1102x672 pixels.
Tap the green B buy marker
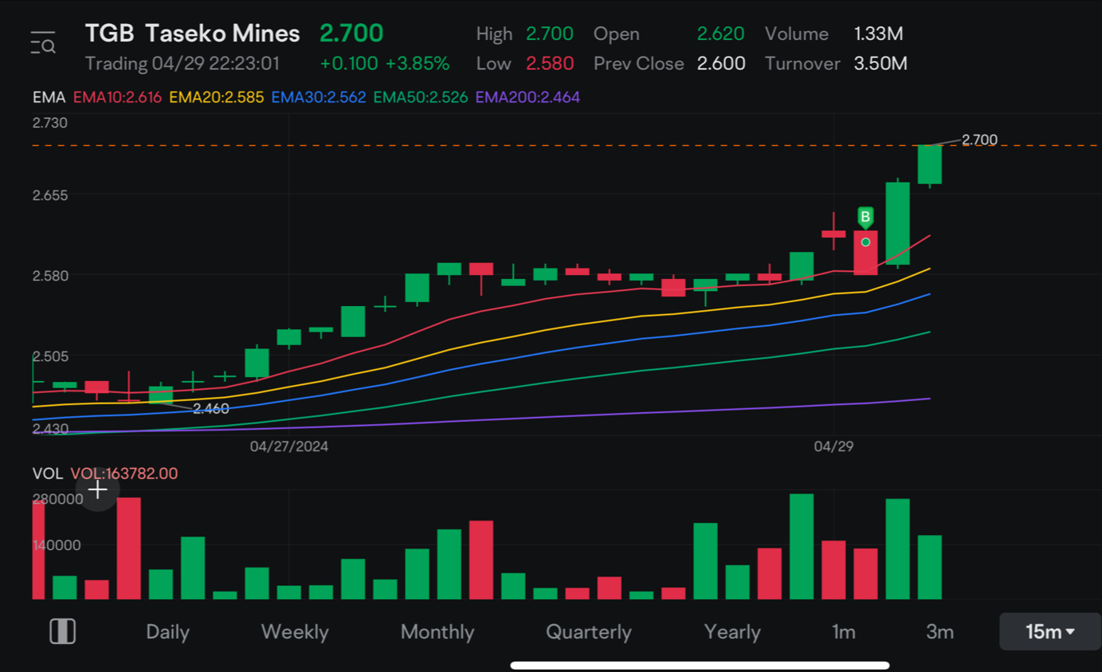coord(865,218)
